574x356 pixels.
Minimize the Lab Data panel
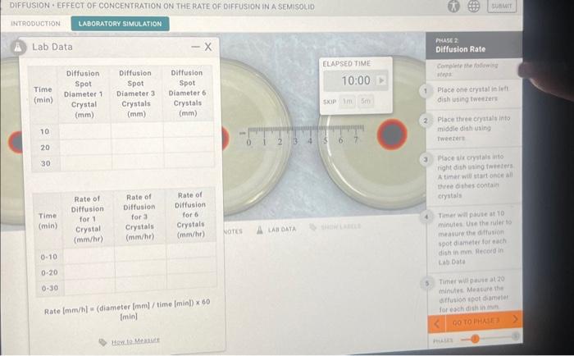[x=195, y=47]
